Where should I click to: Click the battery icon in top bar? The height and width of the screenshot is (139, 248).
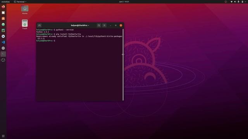[242, 2]
